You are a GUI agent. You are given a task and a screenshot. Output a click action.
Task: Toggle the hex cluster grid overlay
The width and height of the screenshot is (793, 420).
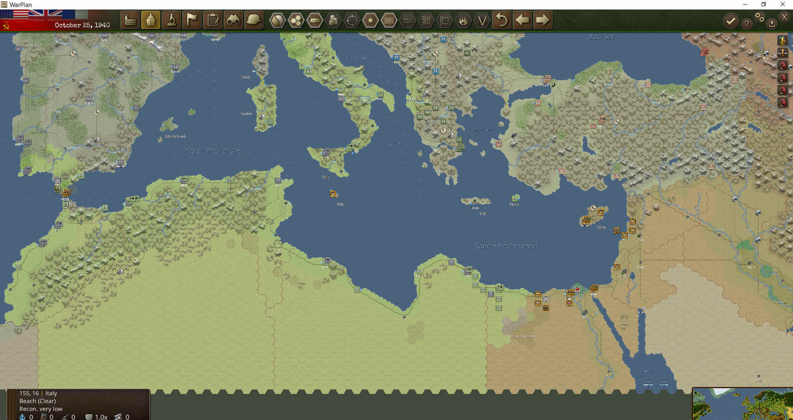(x=296, y=20)
